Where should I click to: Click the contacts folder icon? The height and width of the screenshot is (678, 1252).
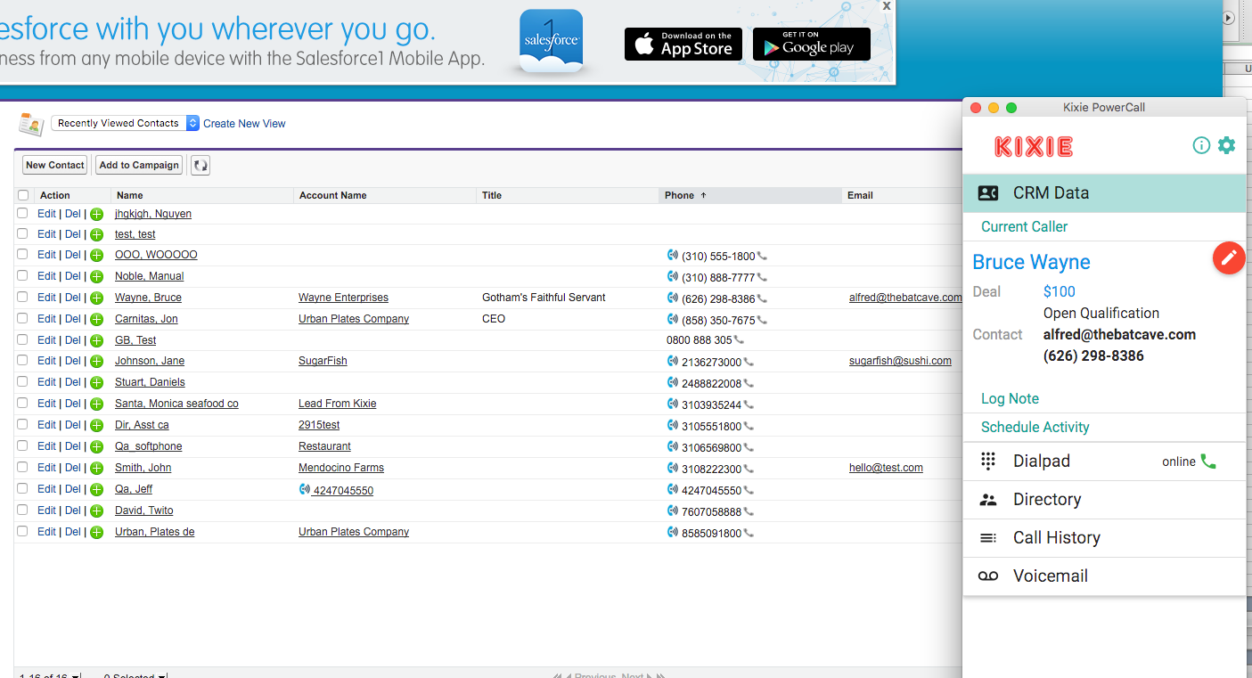pos(31,124)
